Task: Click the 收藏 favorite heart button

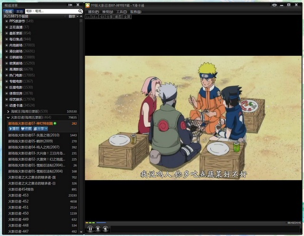Action: (27, 129)
